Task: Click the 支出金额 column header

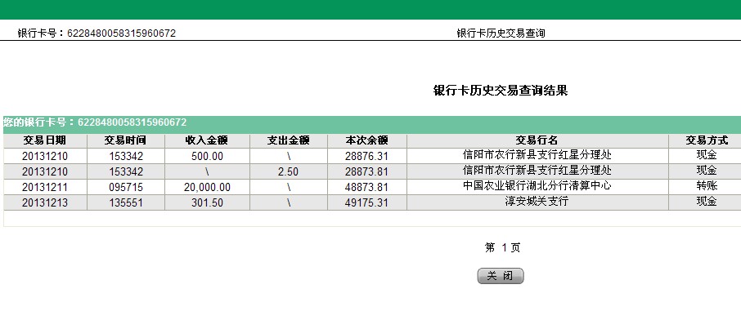Action: (x=288, y=140)
